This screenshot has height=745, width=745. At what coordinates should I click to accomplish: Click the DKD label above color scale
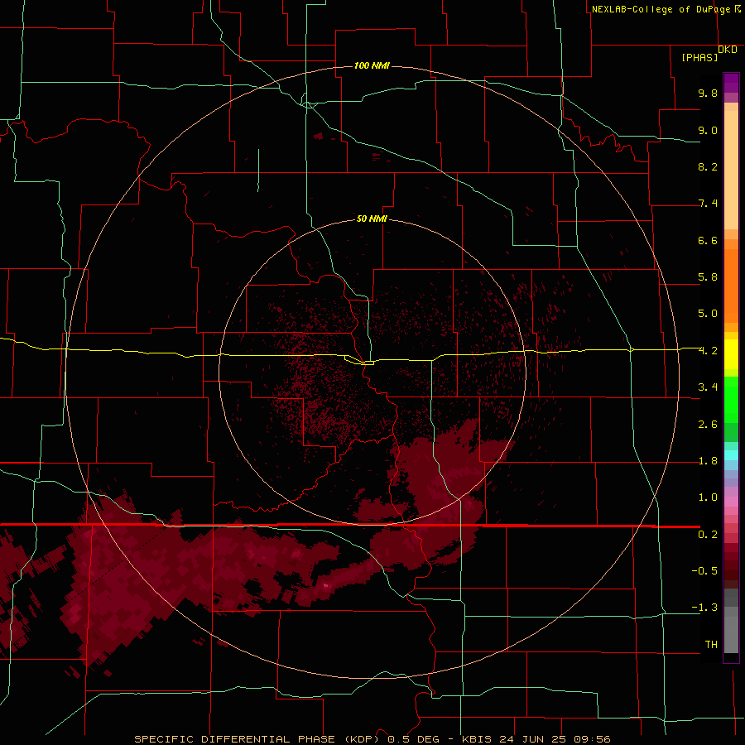(728, 50)
